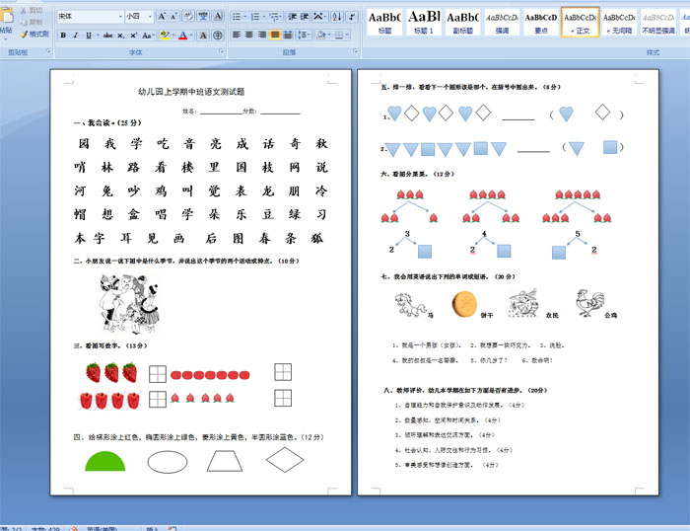Click the Paste clipboard icon
Image resolution: width=690 pixels, height=531 pixels.
tap(5, 16)
